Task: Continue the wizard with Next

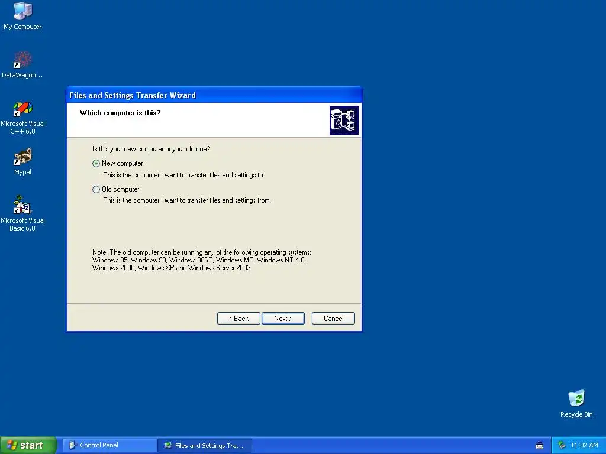Action: (x=283, y=319)
